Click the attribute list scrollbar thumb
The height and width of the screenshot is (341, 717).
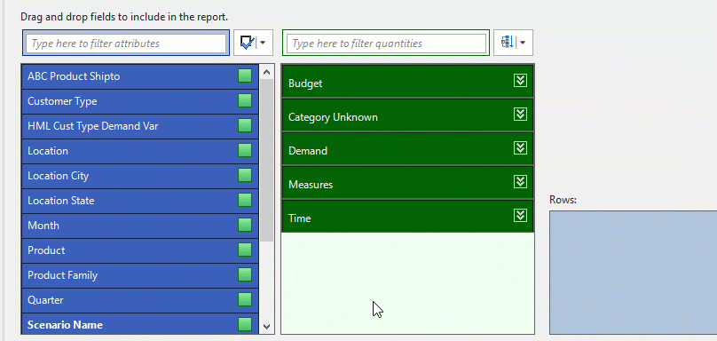pyautogui.click(x=266, y=160)
